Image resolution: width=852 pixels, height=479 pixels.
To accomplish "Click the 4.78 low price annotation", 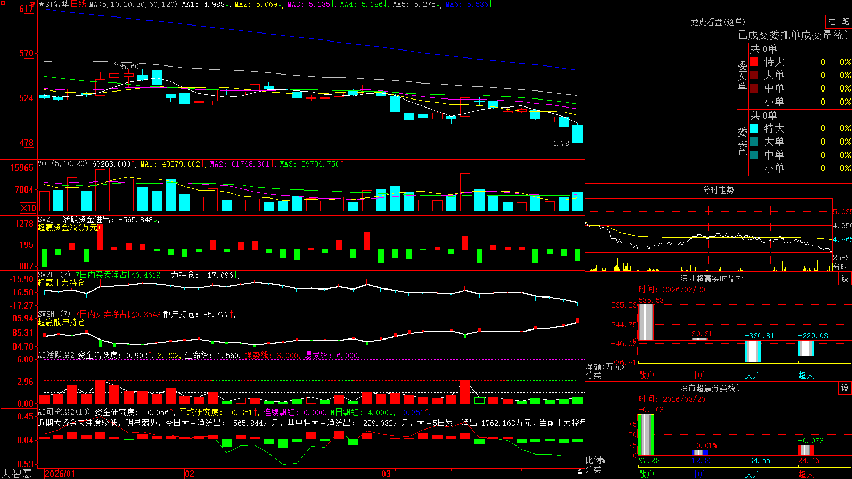I will [561, 143].
